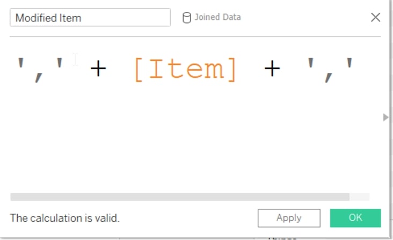Place cursor on the opening bracket of [Item]
Image resolution: width=393 pixels, height=240 pixels.
click(138, 70)
